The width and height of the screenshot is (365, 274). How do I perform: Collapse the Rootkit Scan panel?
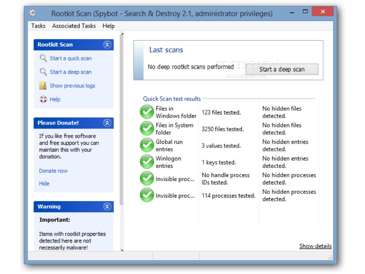pyautogui.click(x=107, y=45)
